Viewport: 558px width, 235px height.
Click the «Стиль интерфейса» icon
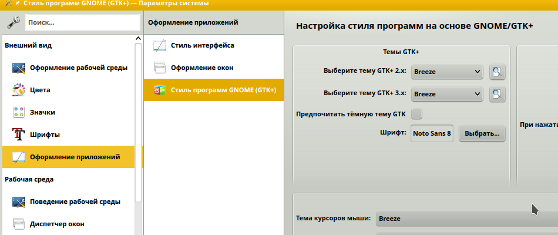pyautogui.click(x=160, y=46)
